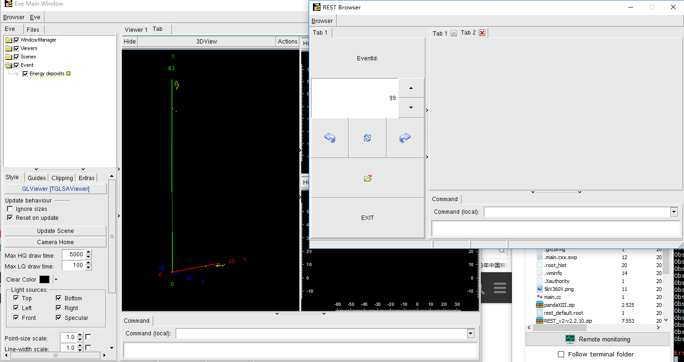Viewport: 684px width, 362px height.
Task: Open the 3DView Actions button
Action: pos(288,42)
